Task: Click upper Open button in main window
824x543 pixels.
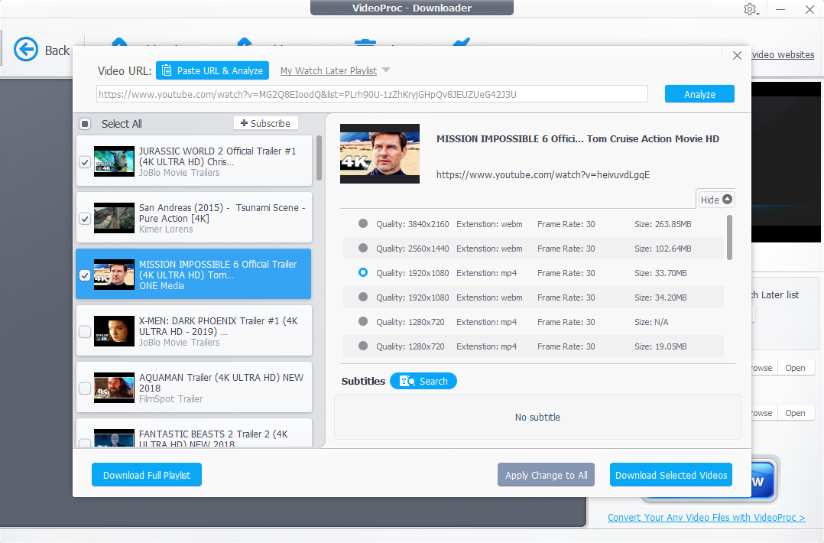Action: click(x=795, y=368)
